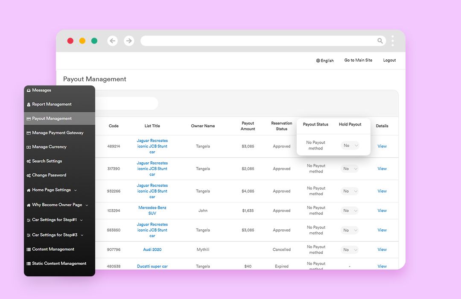461x299 pixels.
Task: Click the browser forward arrow icon
Action: pyautogui.click(x=129, y=41)
